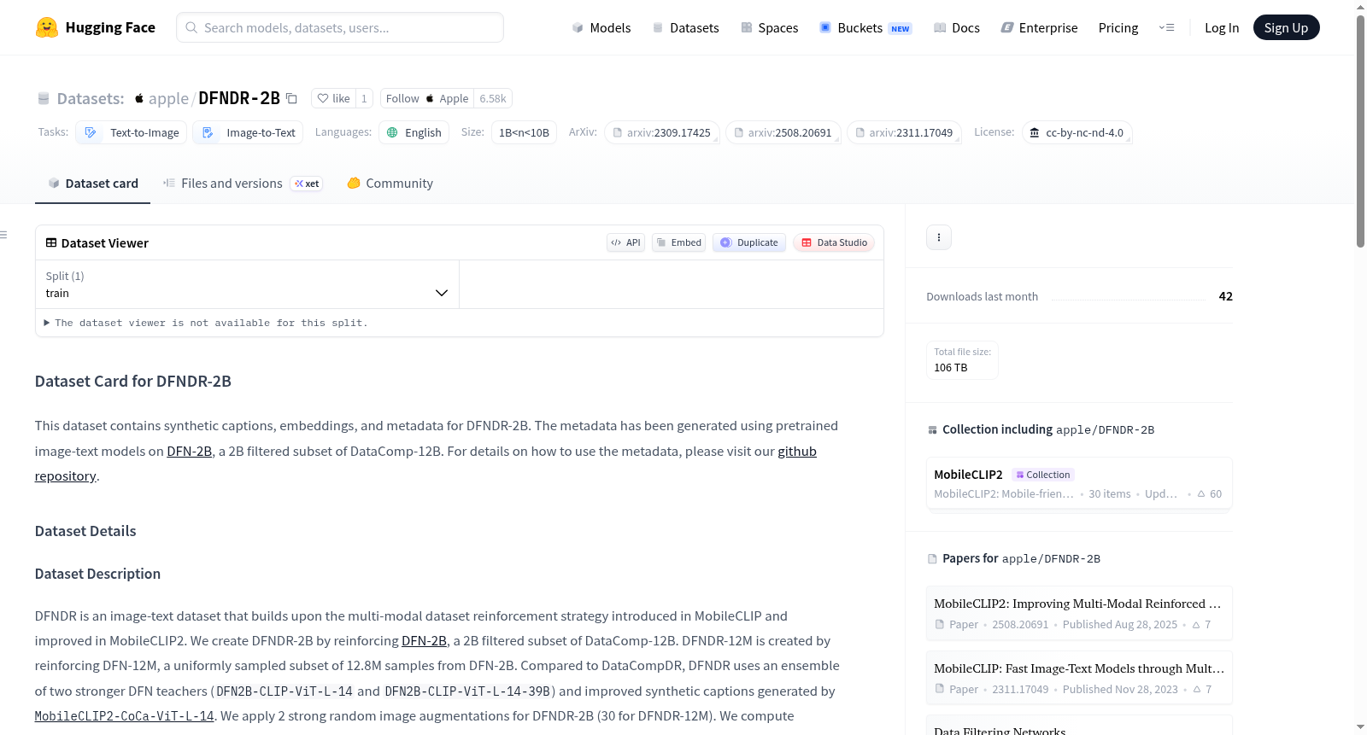Open the MobileCLIP2 collection card
The image size is (1367, 735).
(x=1079, y=483)
